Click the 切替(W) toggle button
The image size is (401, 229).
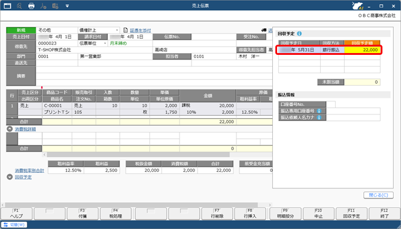[14, 225]
